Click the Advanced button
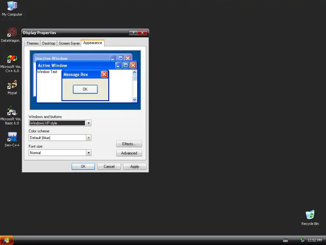 (x=129, y=153)
